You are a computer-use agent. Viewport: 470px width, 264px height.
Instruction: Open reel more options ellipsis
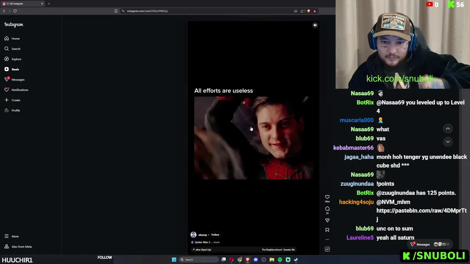click(327, 239)
